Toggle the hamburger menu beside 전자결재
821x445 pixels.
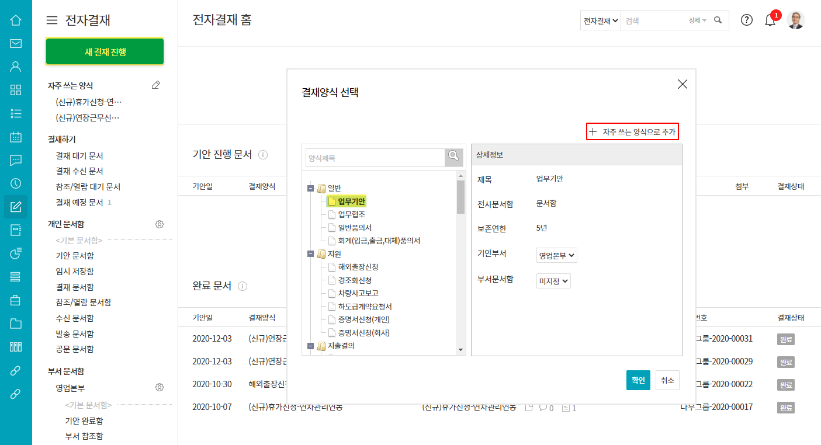(x=52, y=20)
